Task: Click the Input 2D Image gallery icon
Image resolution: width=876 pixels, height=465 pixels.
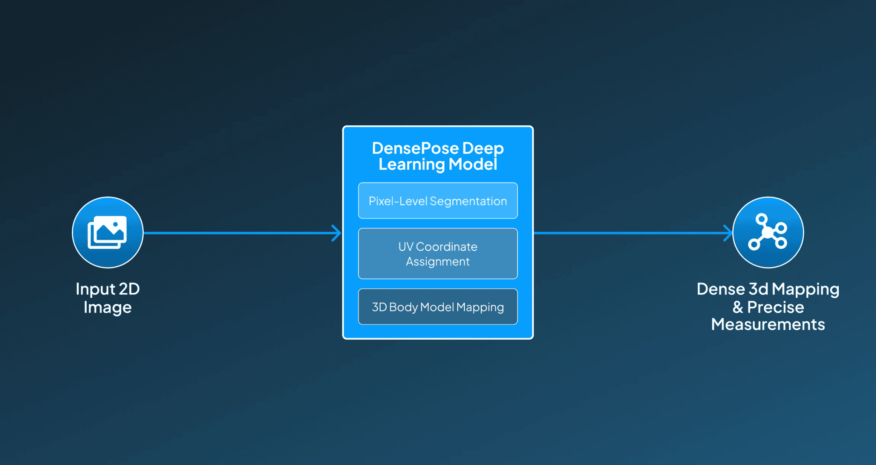Action: (x=108, y=232)
